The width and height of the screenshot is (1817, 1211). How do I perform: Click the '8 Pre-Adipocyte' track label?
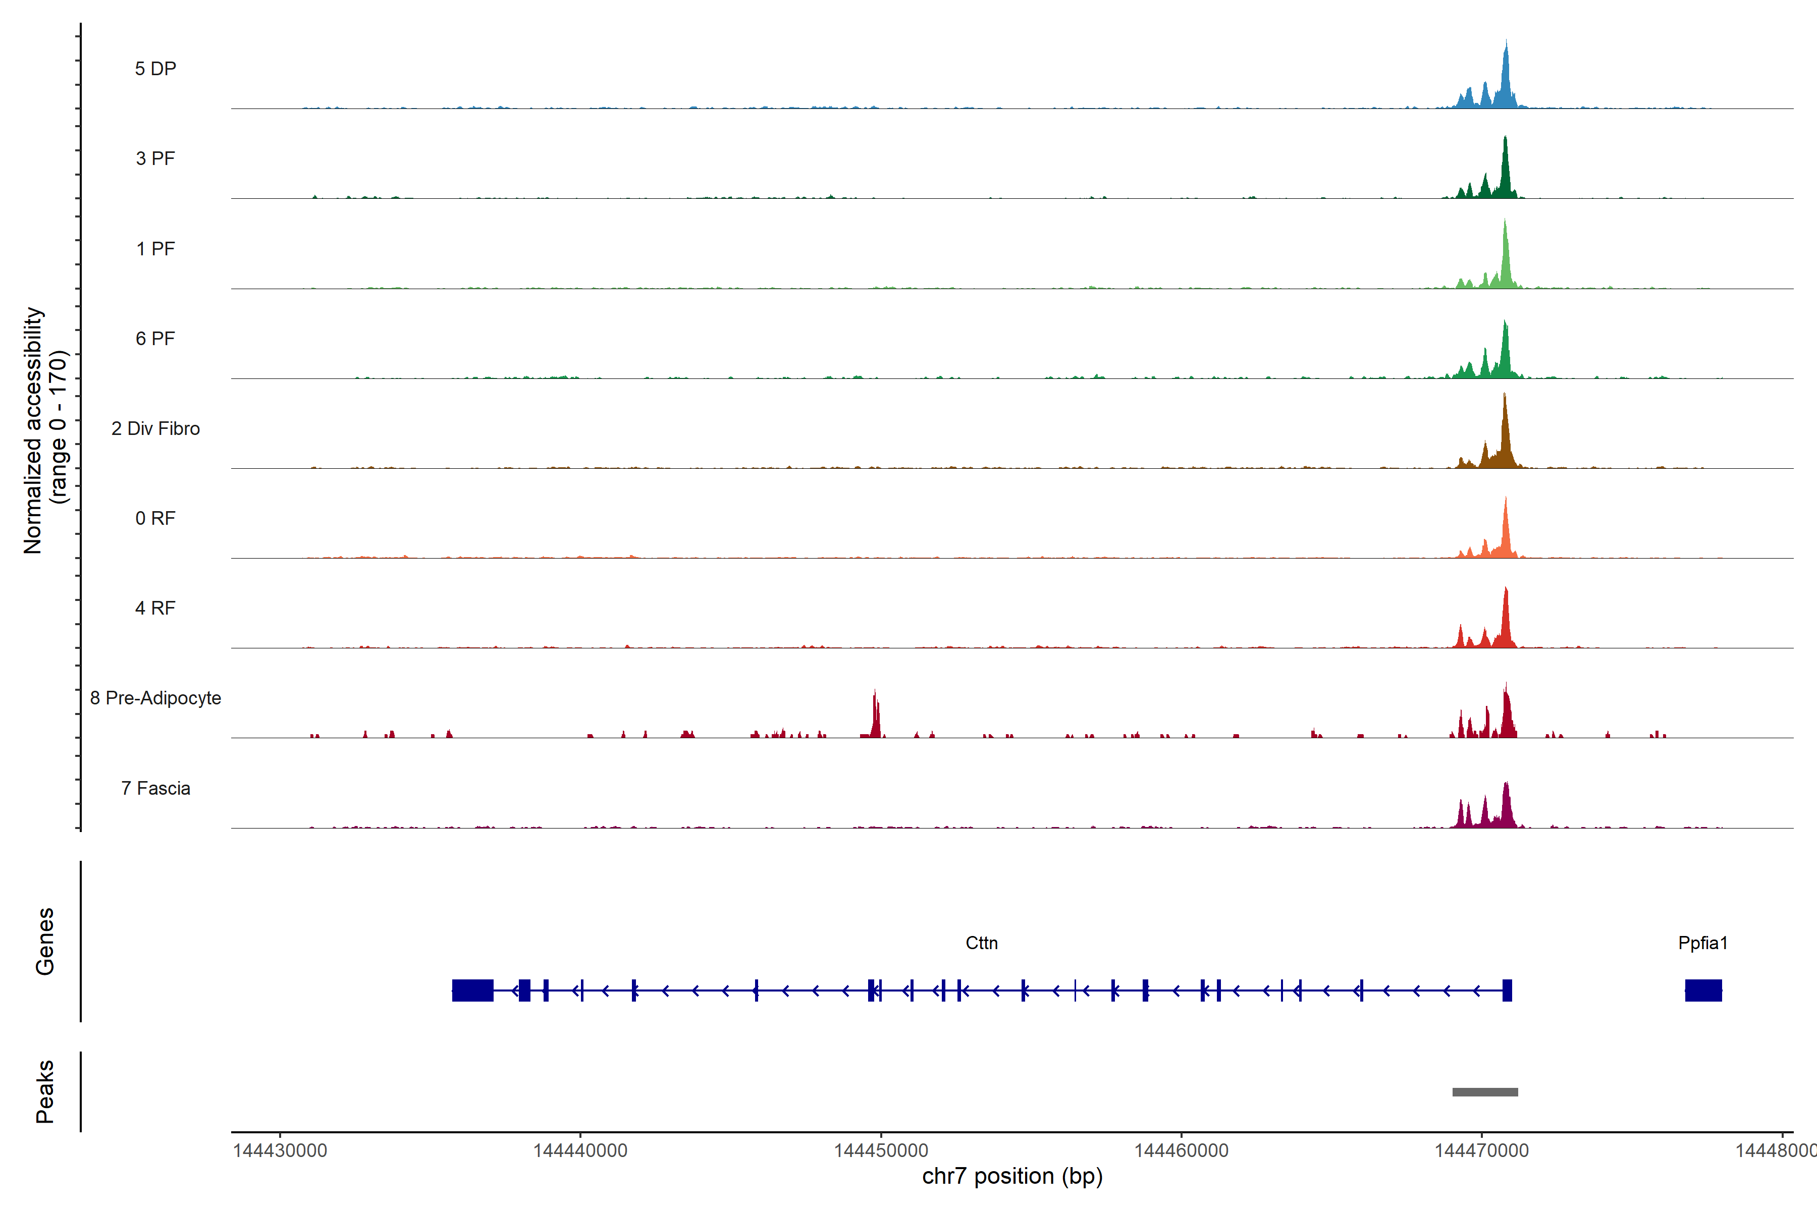155,698
